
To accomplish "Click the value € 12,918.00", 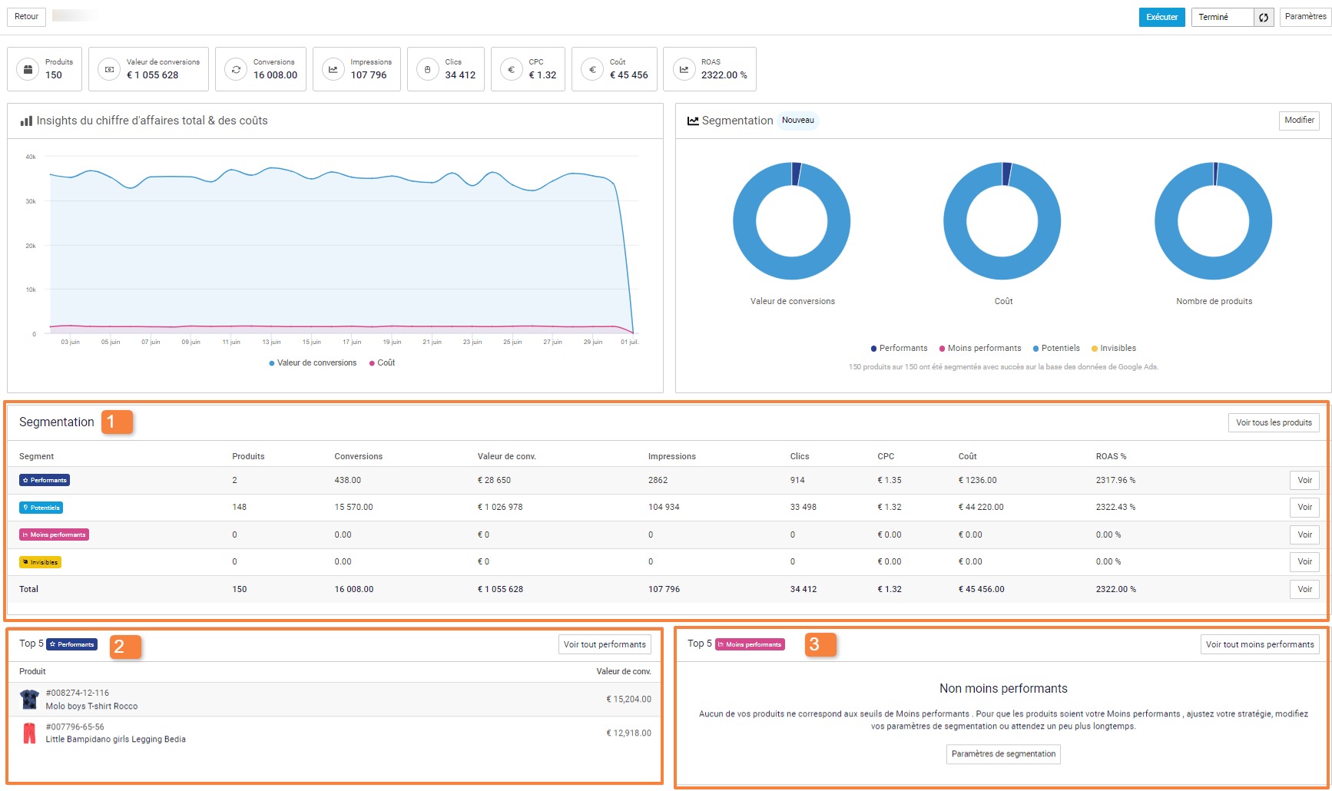I will [628, 733].
